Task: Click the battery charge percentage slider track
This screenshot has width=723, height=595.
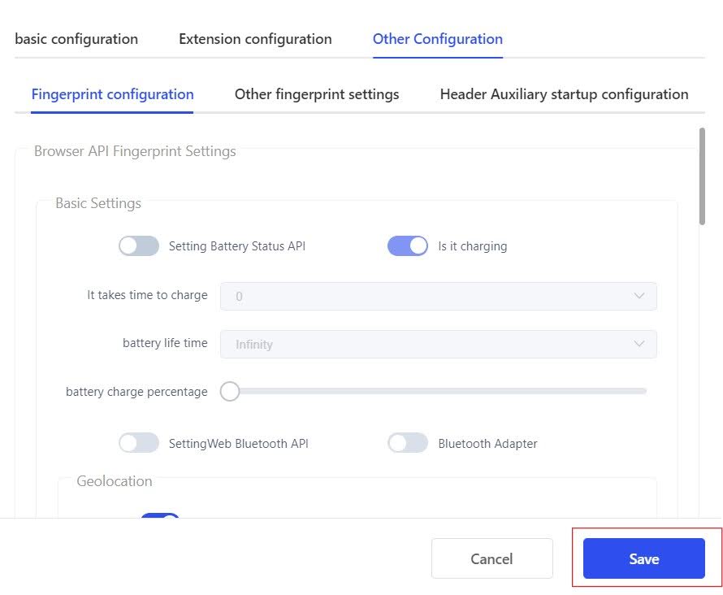Action: [x=439, y=392]
